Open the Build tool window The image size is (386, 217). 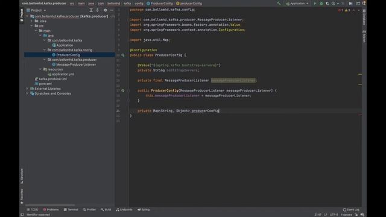[x=106, y=210]
